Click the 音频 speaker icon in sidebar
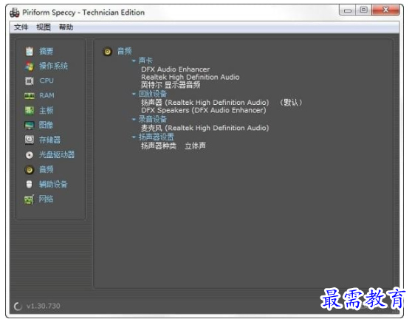The width and height of the screenshot is (412, 322). pyautogui.click(x=30, y=170)
